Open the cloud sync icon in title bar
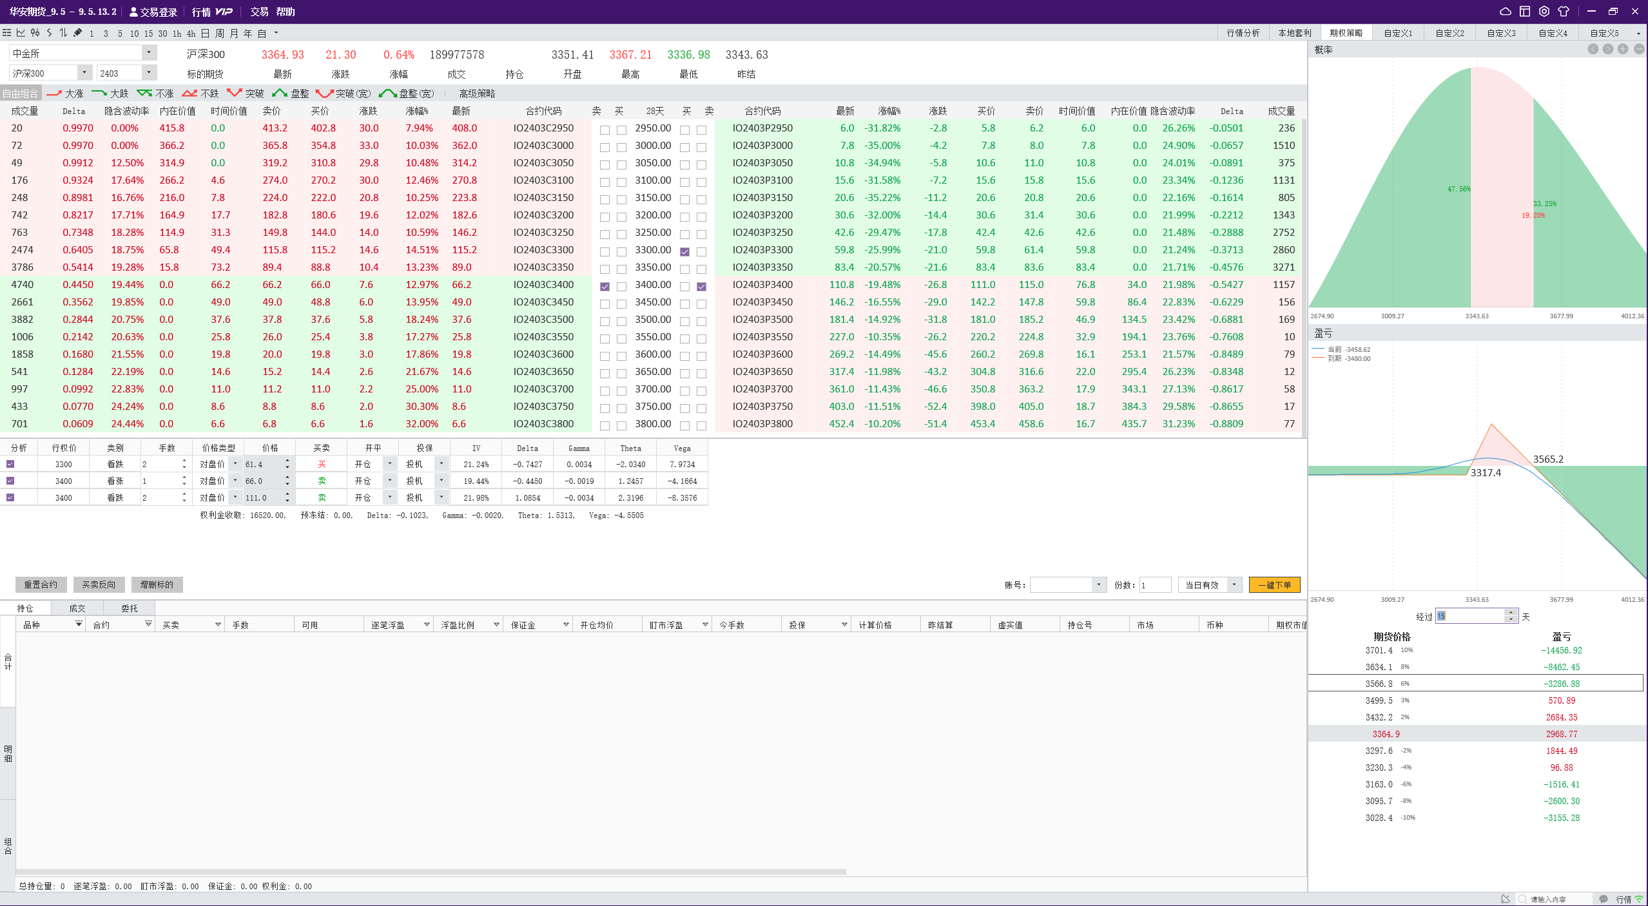Image resolution: width=1648 pixels, height=906 pixels. (1506, 12)
